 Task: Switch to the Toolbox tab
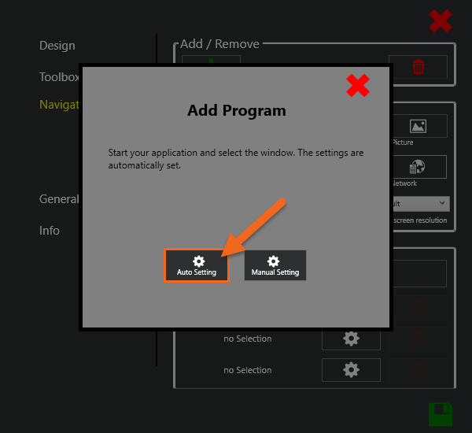(60, 77)
